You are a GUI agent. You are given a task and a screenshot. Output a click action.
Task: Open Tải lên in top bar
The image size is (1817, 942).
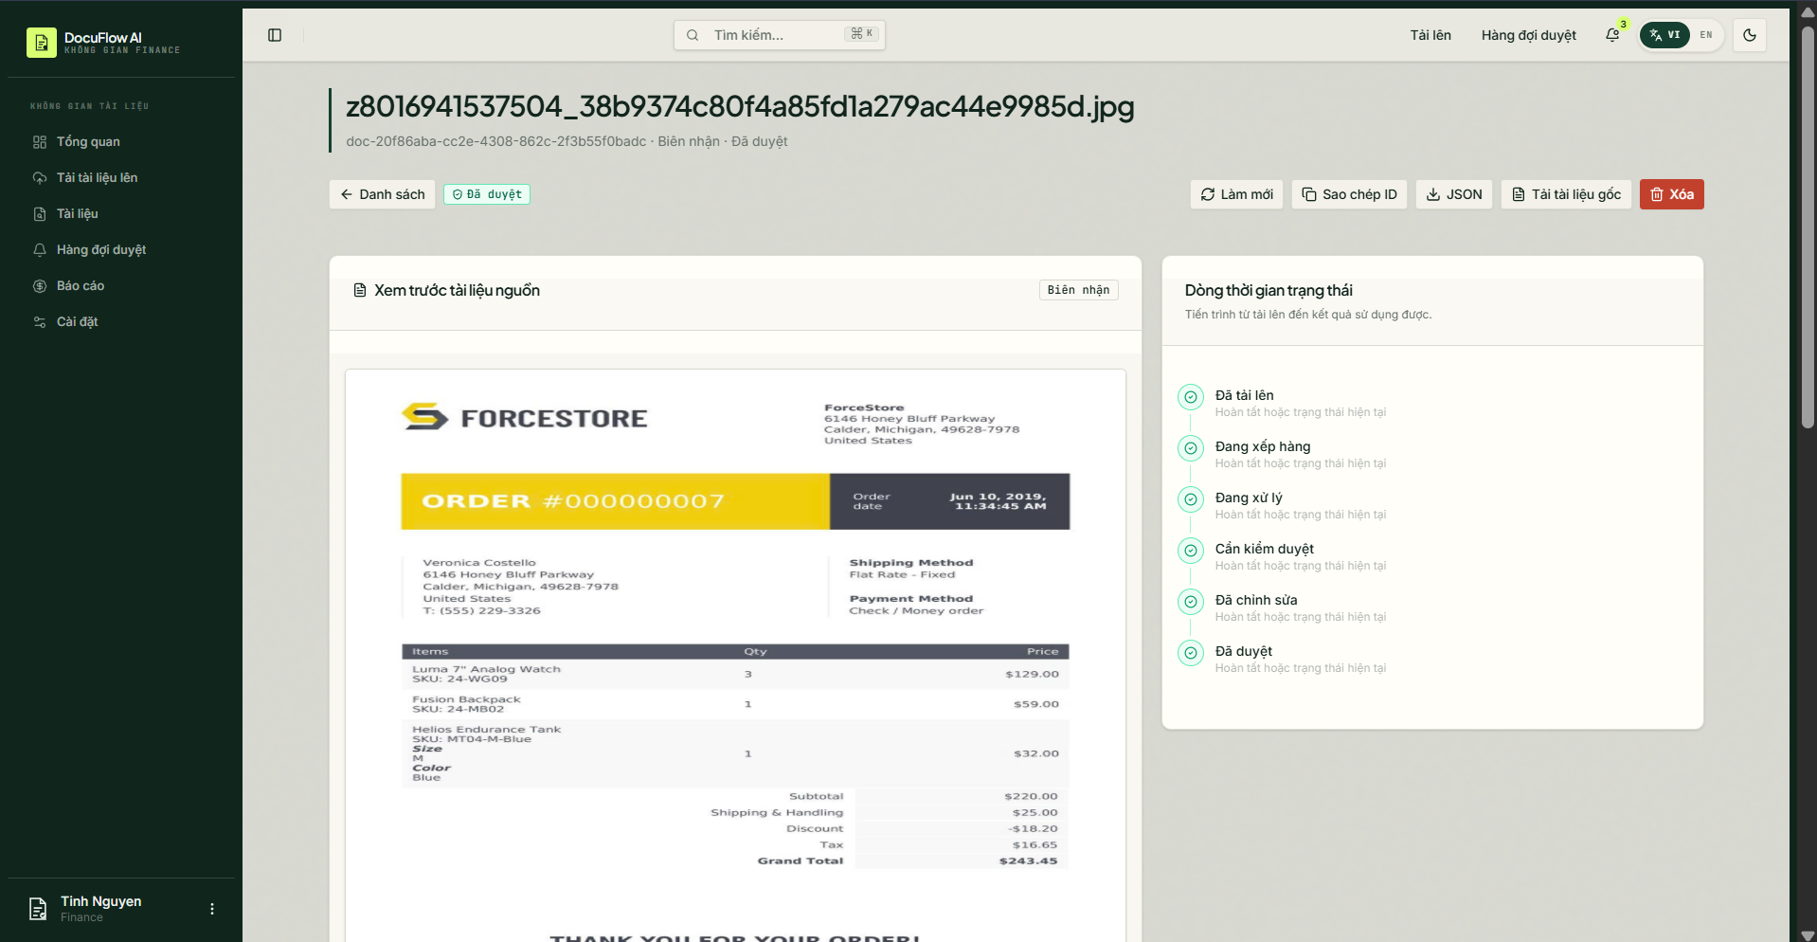1430,35
